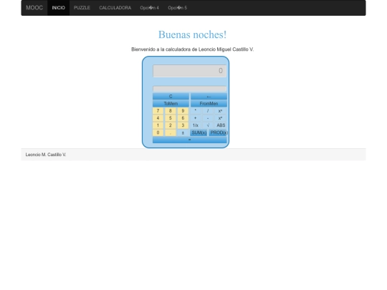This screenshot has width=387, height=290.
Task: Click the reciprocal 1/x key
Action: [x=195, y=125]
